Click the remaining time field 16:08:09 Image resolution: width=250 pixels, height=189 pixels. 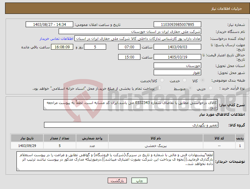(x=62, y=47)
